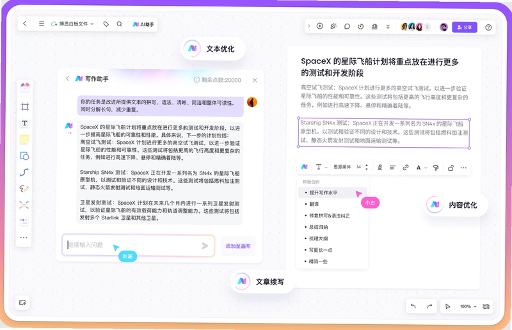The width and height of the screenshot is (512, 330).
Task: Select the Starship SN4x 测试 text box
Action: click(x=383, y=132)
